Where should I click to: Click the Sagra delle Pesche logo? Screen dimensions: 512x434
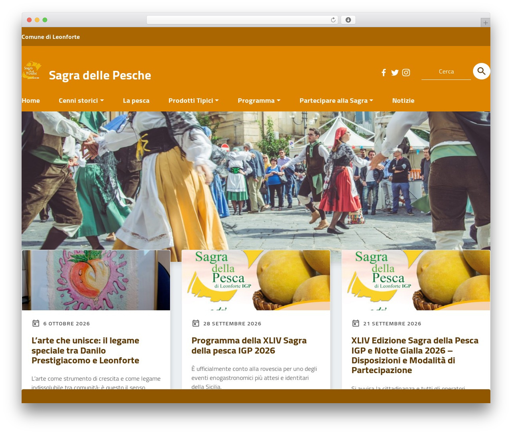coord(32,70)
